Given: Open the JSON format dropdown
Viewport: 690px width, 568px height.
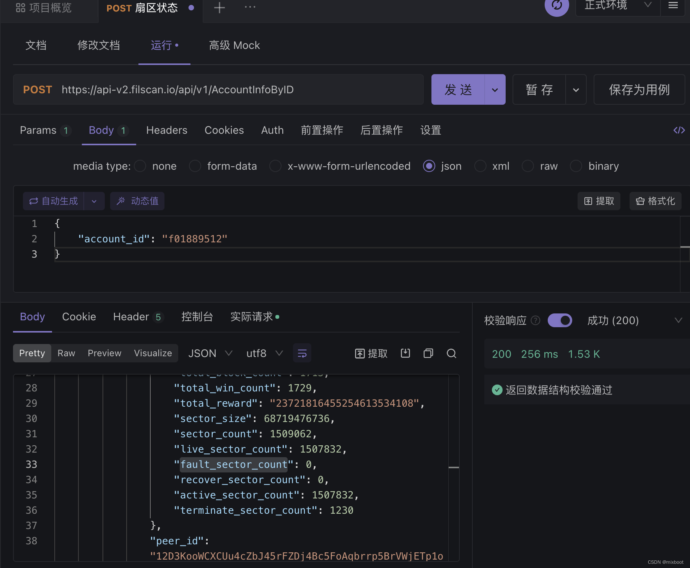Looking at the screenshot, I should click(210, 353).
